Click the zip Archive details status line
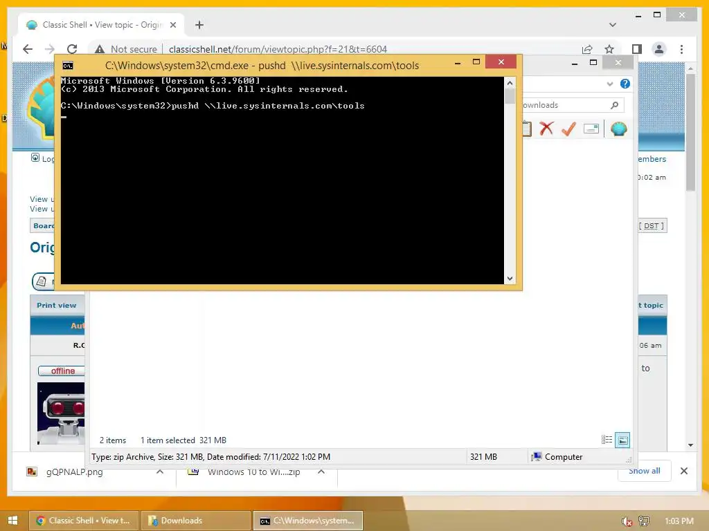The width and height of the screenshot is (709, 531). click(x=210, y=457)
